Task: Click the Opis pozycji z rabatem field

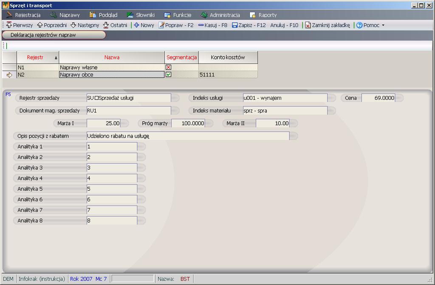Action: 188,136
